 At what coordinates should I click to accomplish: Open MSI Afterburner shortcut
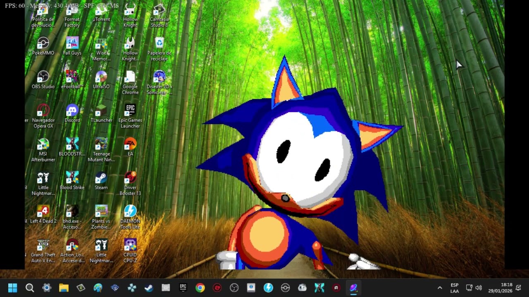point(43,150)
